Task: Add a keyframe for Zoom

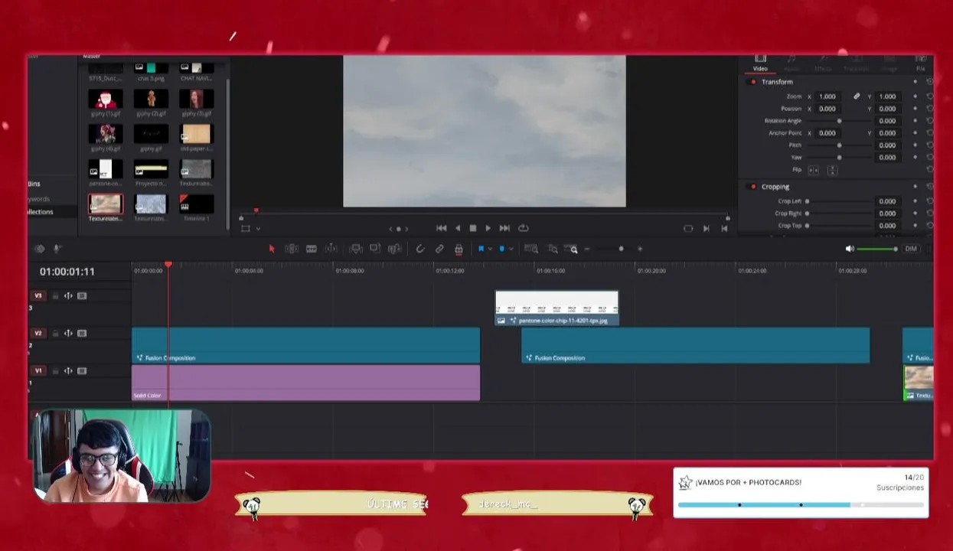Action: point(915,96)
